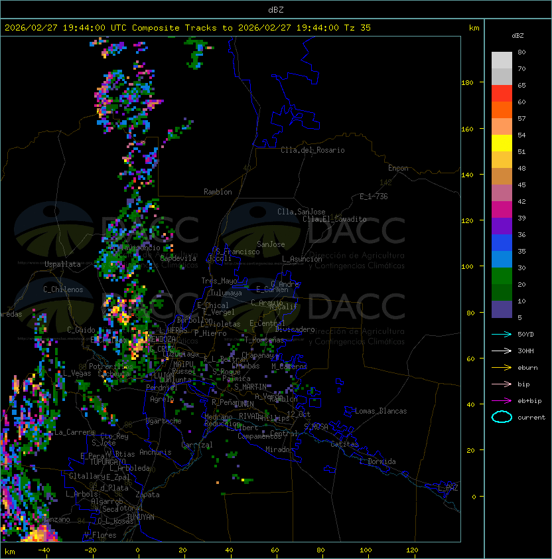Click the orange 60 dBZ color swatch
Screen dimensions: 552x559
[502, 110]
